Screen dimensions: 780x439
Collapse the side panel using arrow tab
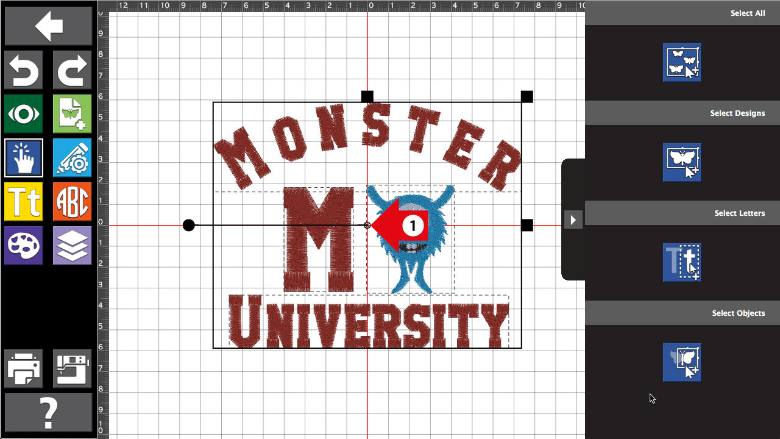click(573, 220)
